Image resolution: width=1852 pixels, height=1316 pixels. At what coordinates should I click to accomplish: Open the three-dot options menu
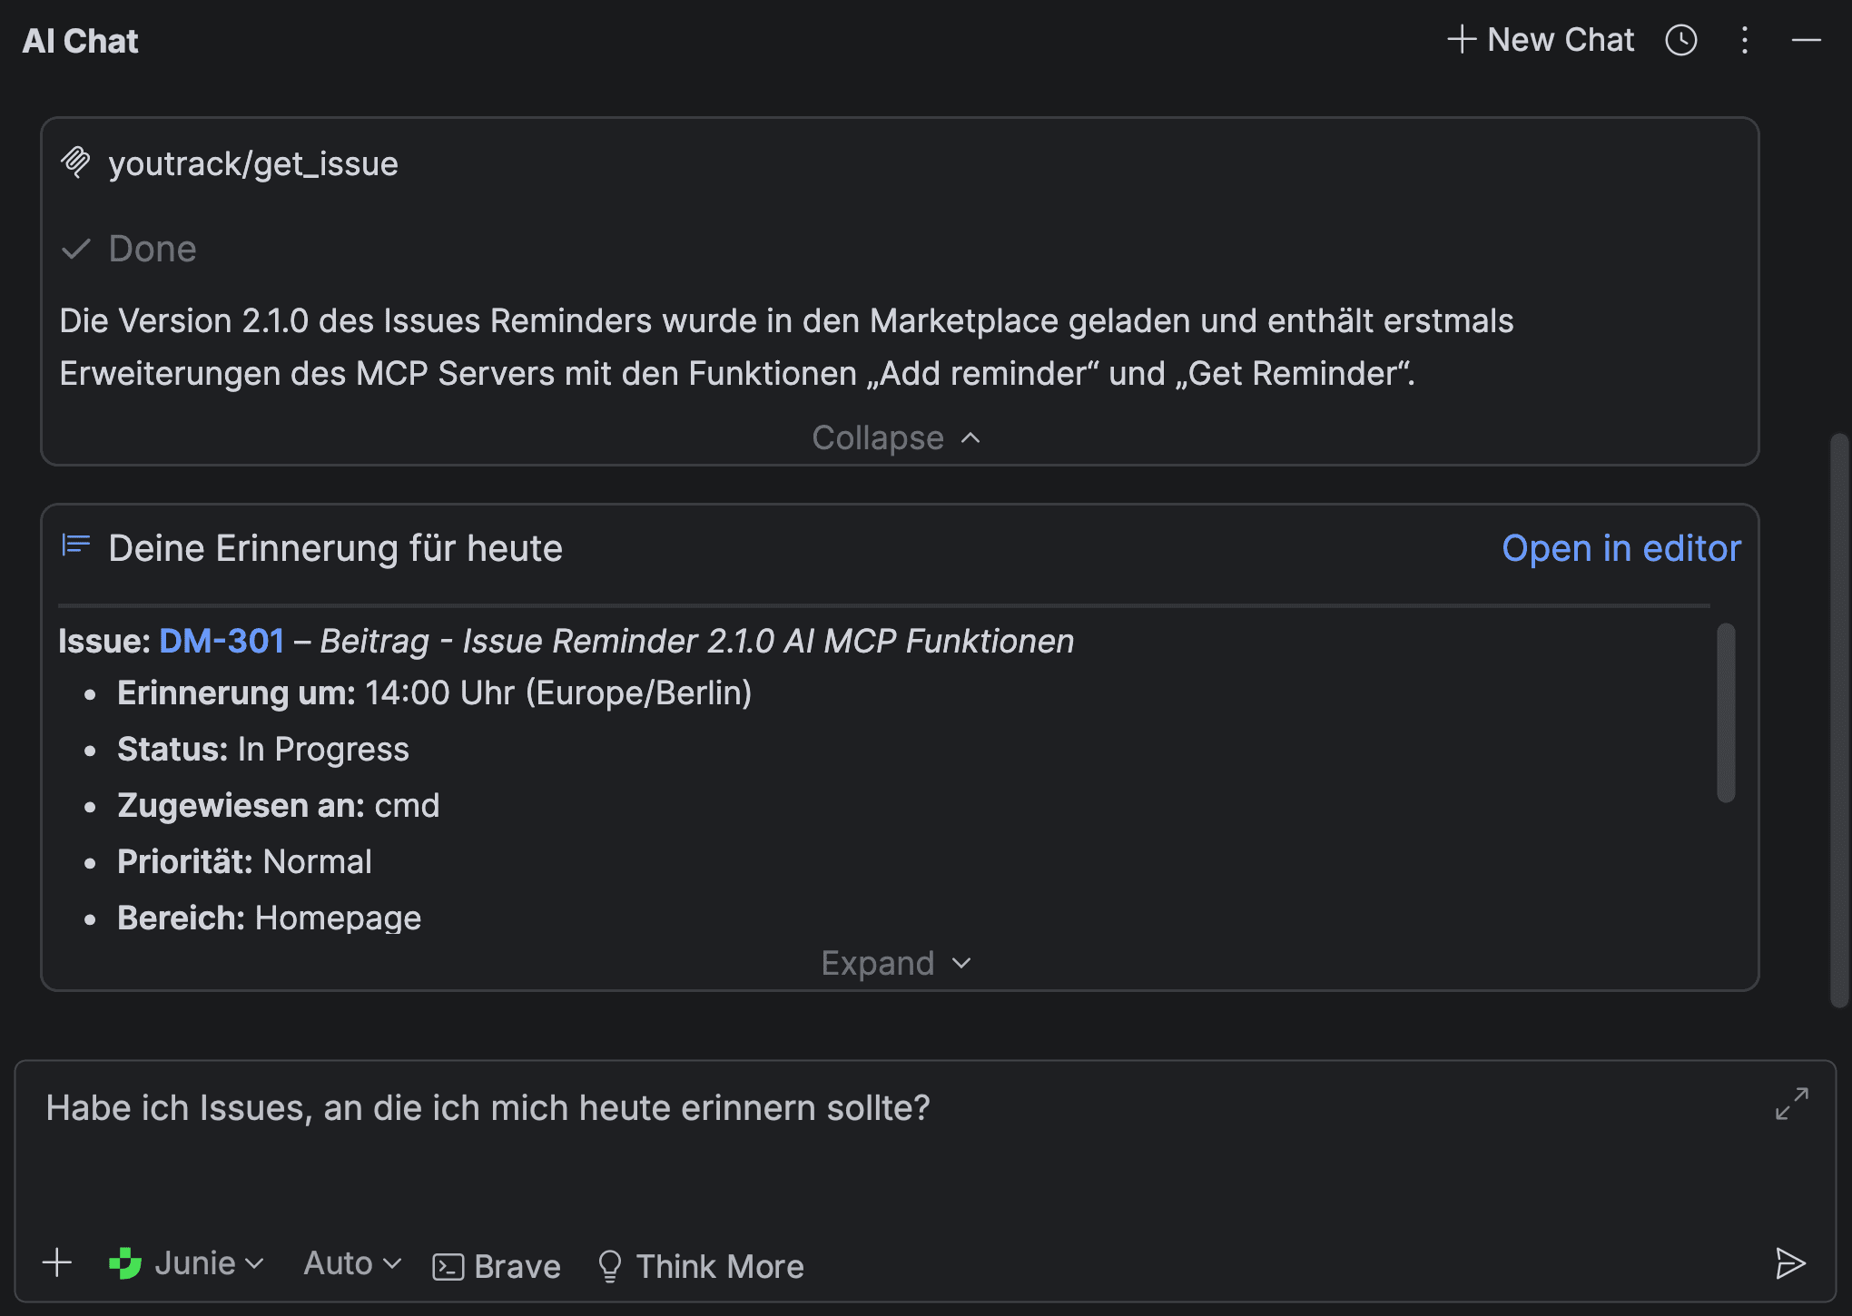point(1744,40)
